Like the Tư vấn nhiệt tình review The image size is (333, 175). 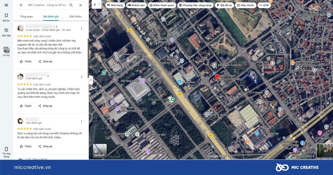(26, 106)
